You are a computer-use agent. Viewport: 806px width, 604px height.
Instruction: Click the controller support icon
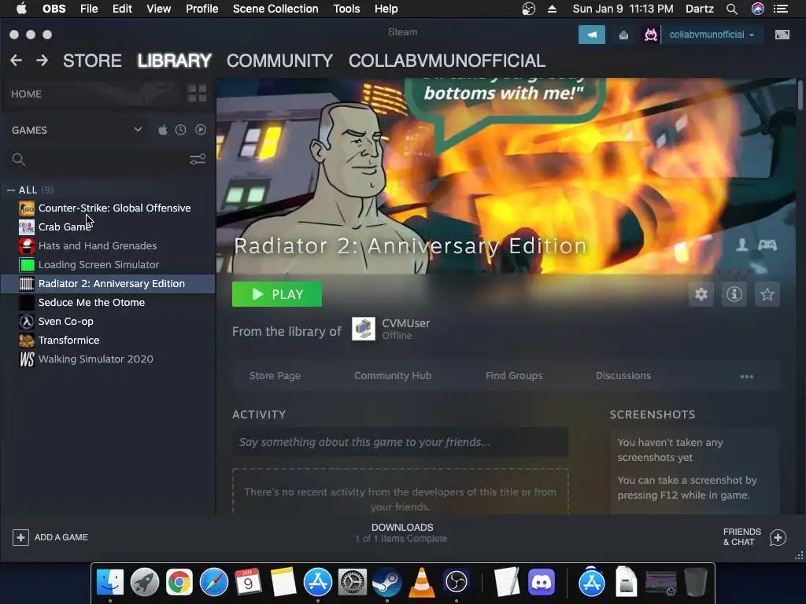tap(767, 245)
